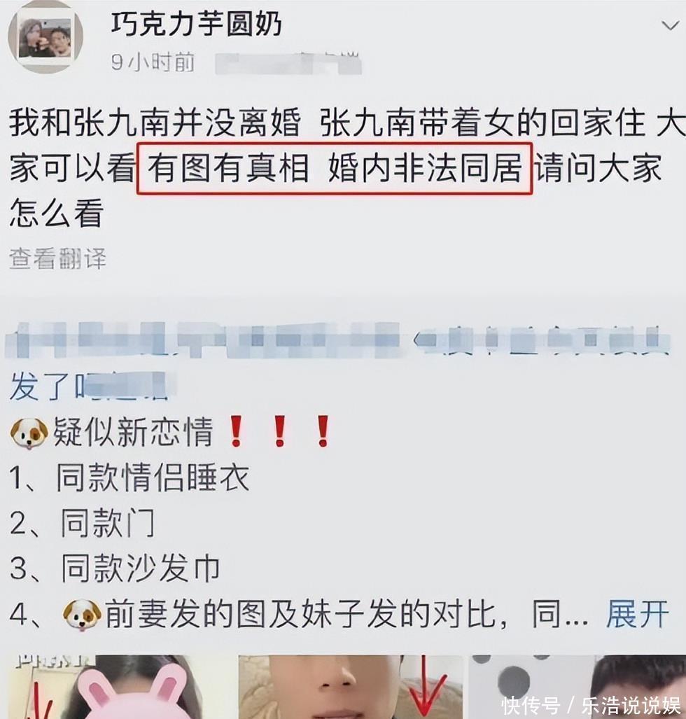Open the post options chevron at top right
Viewport: 686px width, 719px height.
[670, 26]
